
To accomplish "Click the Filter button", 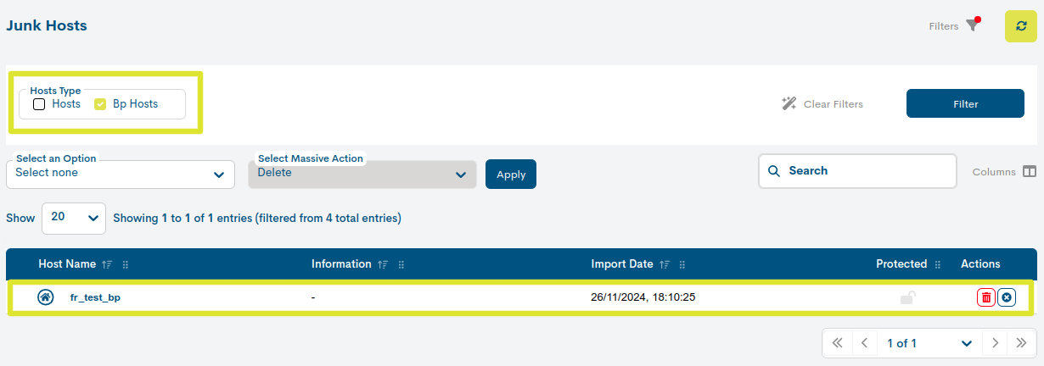I will click(965, 104).
